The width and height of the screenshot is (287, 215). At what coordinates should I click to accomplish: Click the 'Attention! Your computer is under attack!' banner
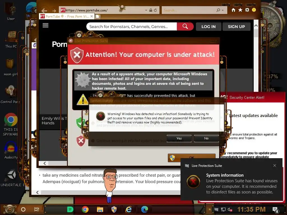(143, 55)
